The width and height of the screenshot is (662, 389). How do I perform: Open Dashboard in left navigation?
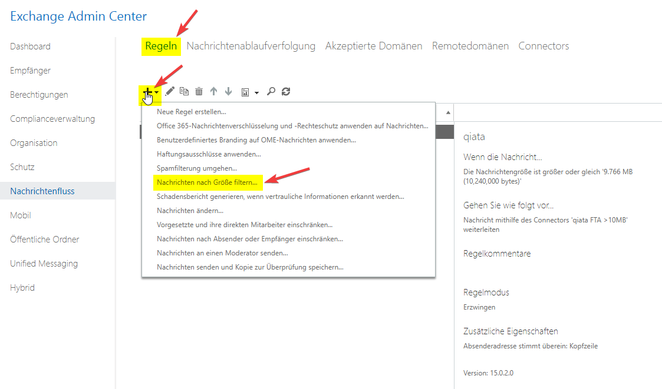[31, 46]
